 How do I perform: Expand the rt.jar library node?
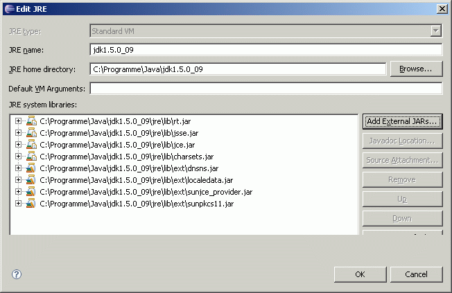[x=18, y=121]
